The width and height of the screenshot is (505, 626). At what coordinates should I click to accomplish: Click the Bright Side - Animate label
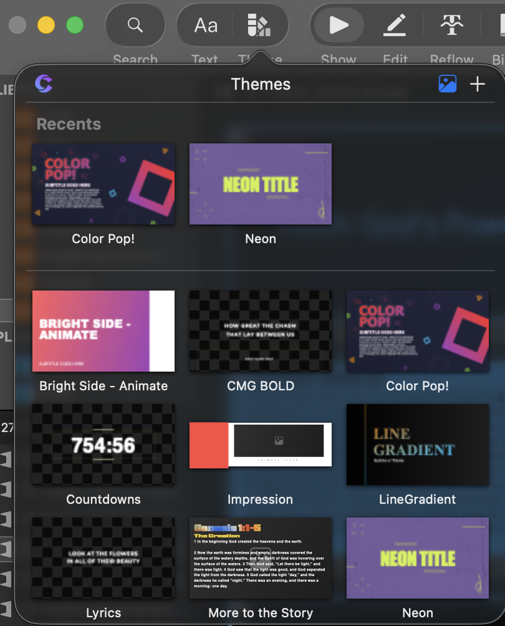(x=103, y=386)
